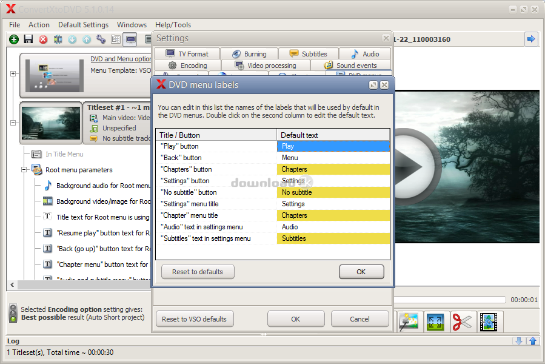The width and height of the screenshot is (545, 364).
Task: Select "Chapter menu" button text tree item
Action: tap(103, 265)
